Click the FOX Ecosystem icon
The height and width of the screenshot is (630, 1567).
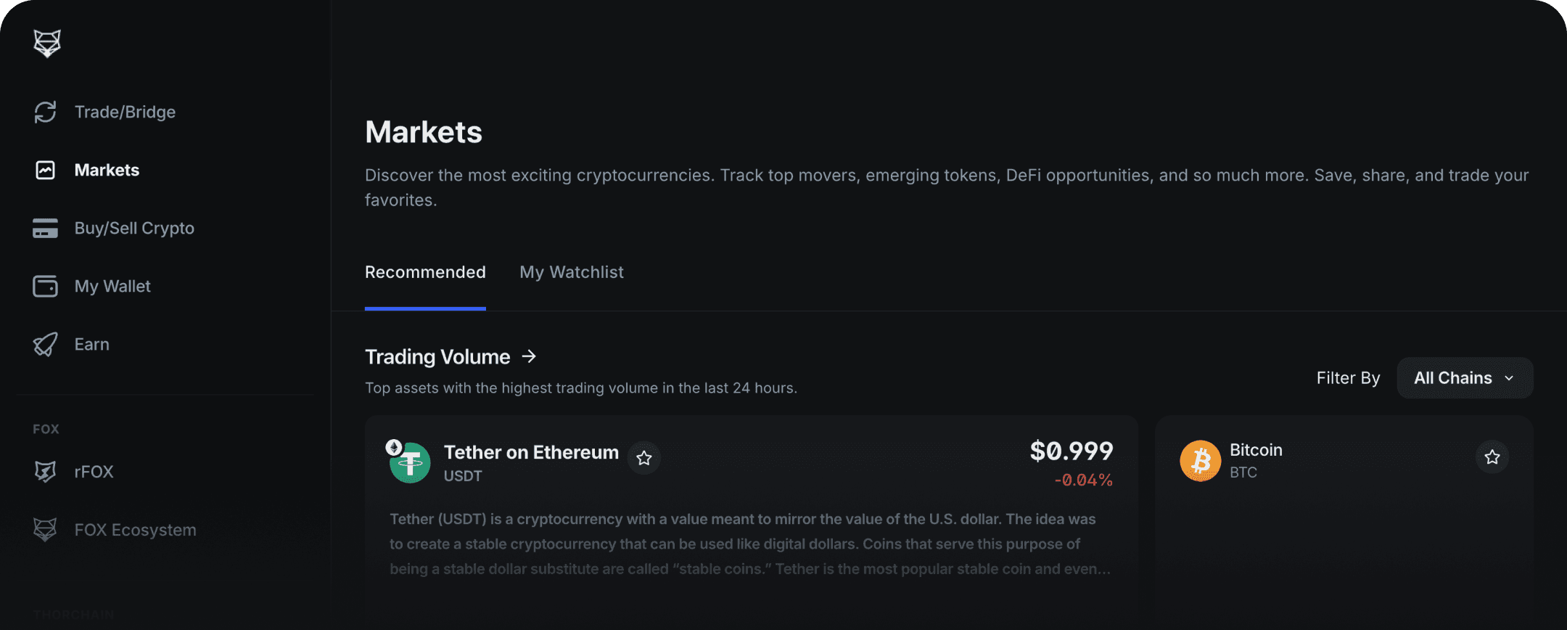45,530
